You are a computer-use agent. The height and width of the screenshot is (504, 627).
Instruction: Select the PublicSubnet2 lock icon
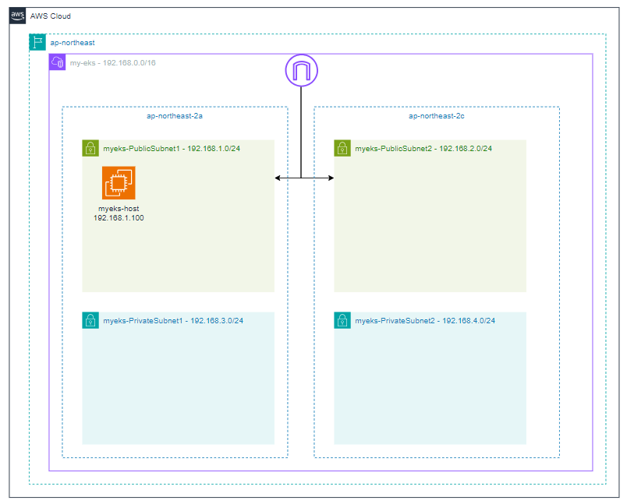[342, 148]
